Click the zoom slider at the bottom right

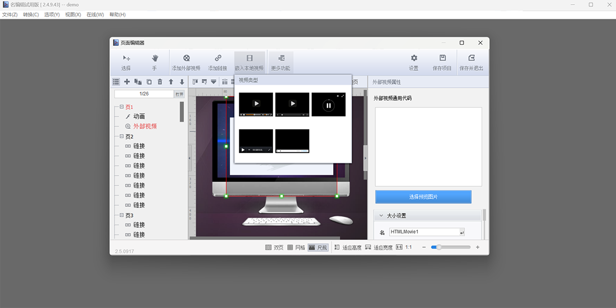click(x=450, y=247)
